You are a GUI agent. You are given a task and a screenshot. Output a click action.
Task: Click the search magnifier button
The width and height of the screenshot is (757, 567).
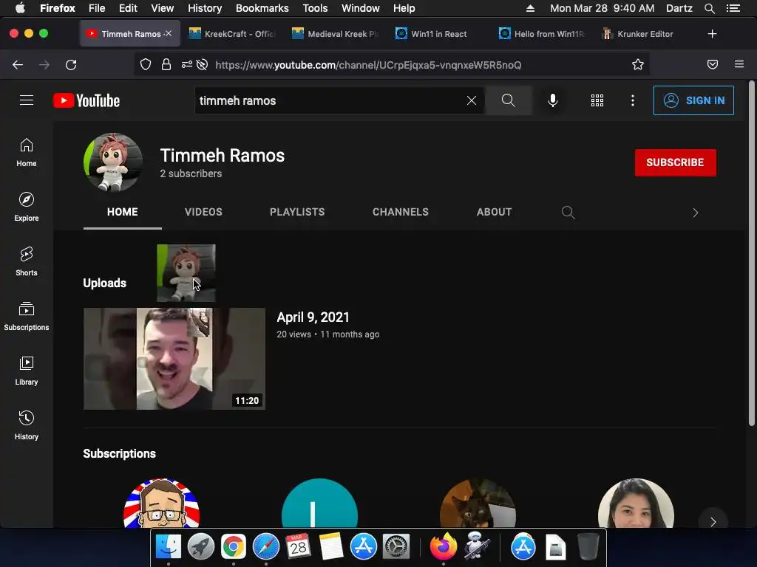508,100
